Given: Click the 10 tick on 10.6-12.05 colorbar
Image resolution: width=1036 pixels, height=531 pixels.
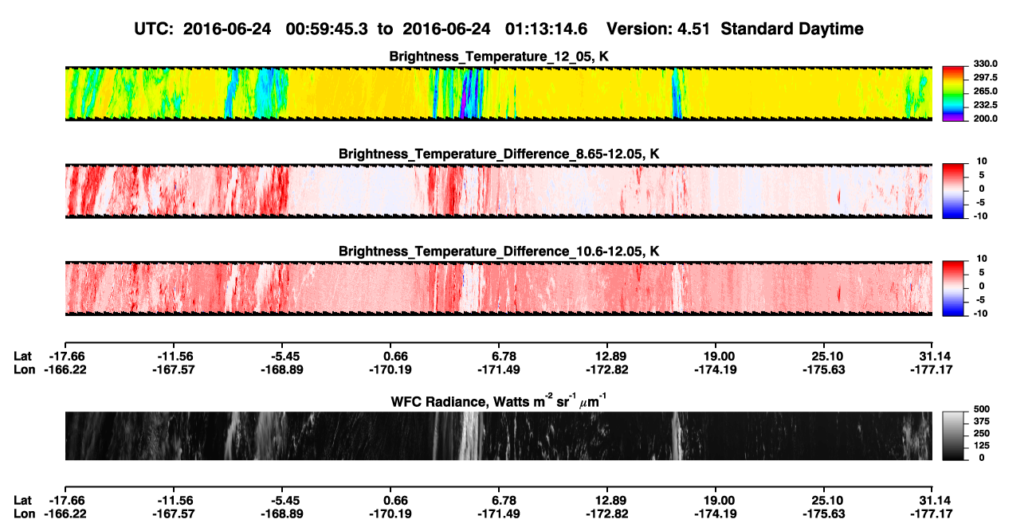Looking at the screenshot, I should 983,258.
